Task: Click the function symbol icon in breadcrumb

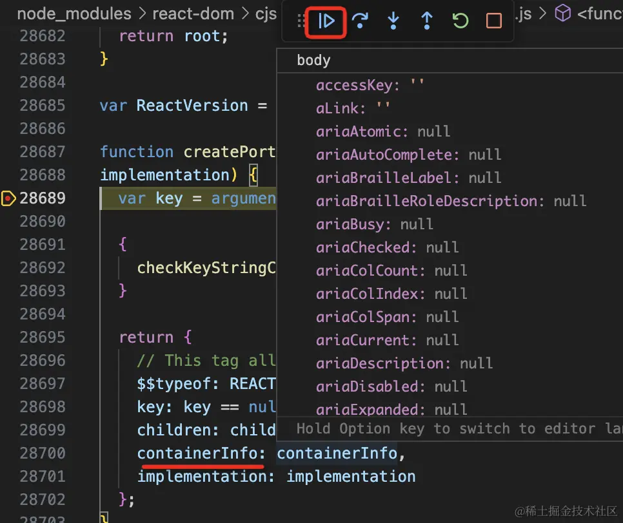Action: (x=562, y=13)
